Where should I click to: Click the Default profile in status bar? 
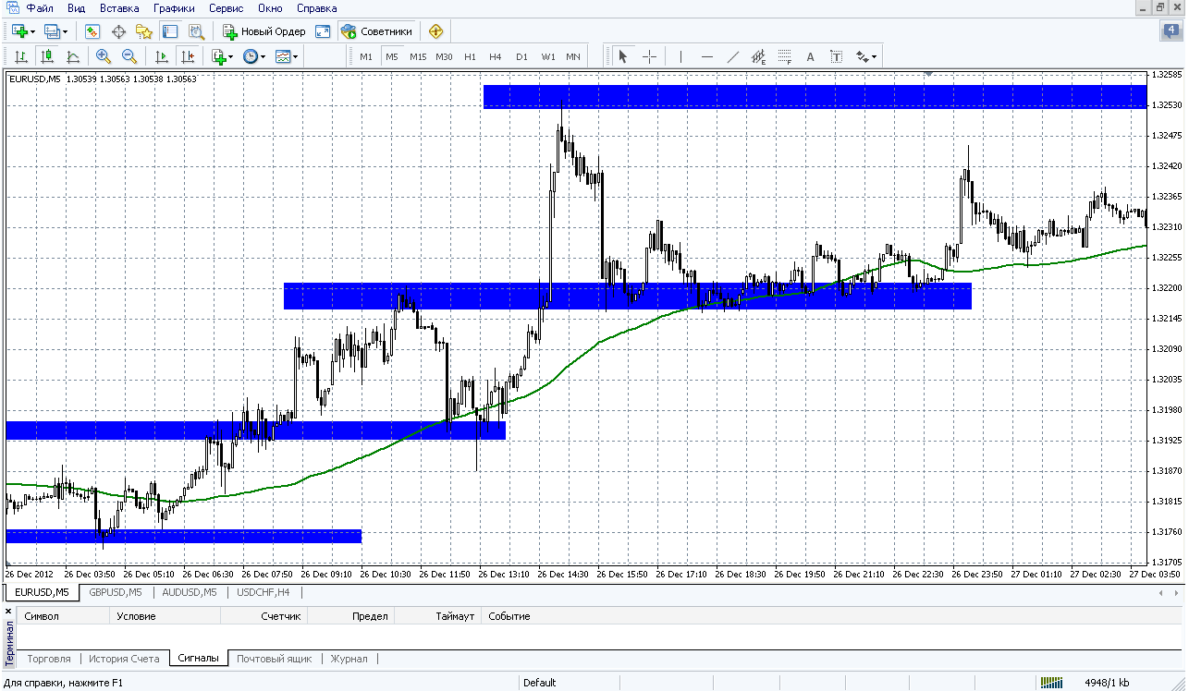pos(540,683)
